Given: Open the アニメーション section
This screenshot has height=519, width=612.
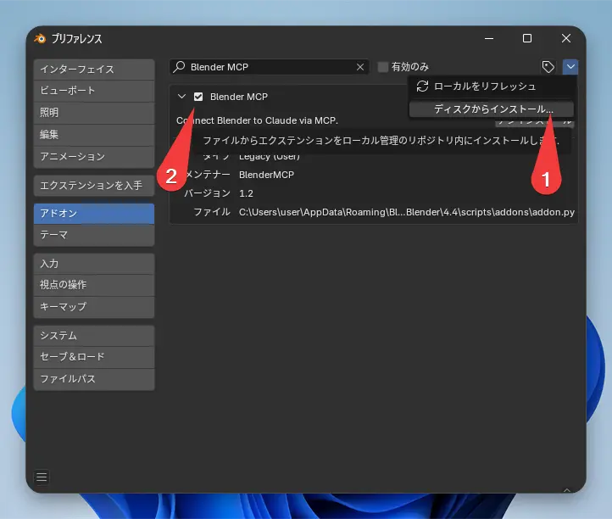Looking at the screenshot, I should 94,157.
